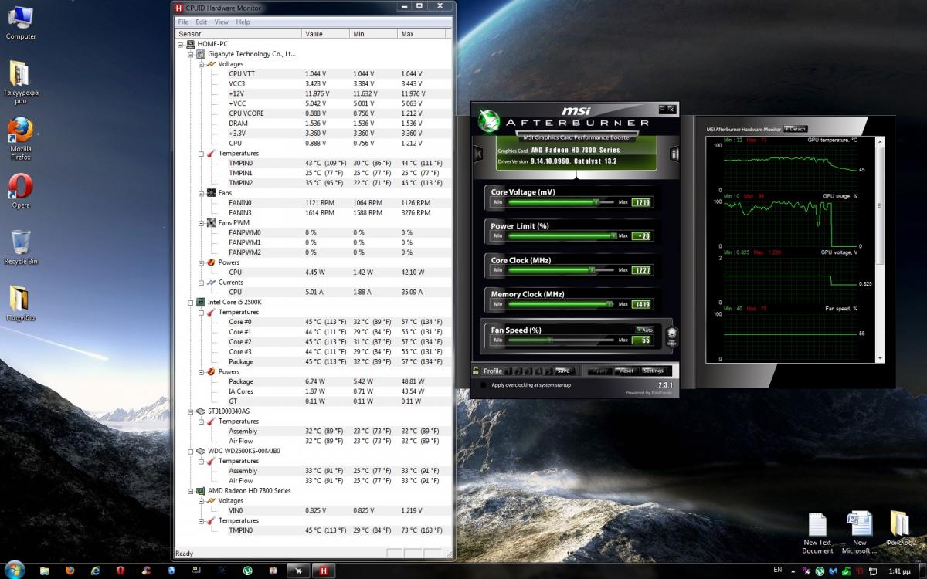The width and height of the screenshot is (927, 579).
Task: Click the Power Limit value field +20
Action: [641, 236]
